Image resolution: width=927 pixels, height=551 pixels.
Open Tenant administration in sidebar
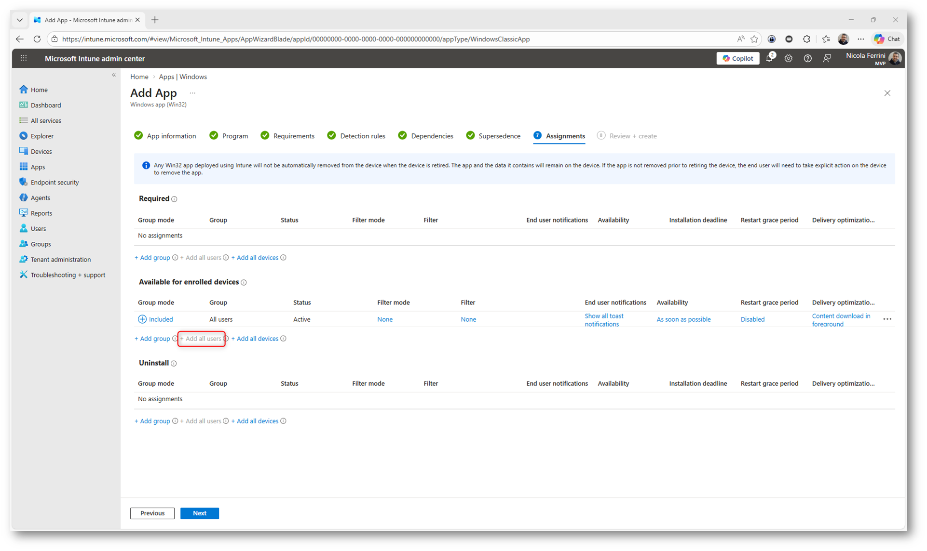60,260
